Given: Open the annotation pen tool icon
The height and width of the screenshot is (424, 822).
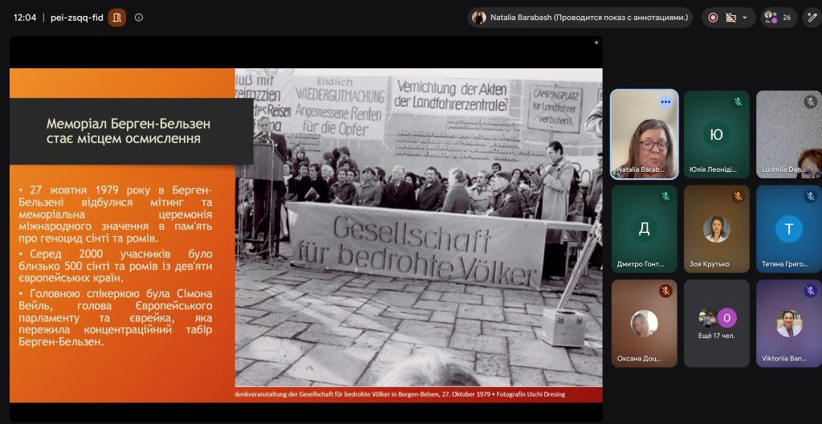Looking at the screenshot, I should click(x=812, y=18).
